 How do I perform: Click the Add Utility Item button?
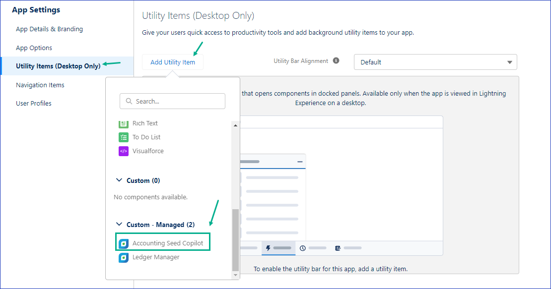[173, 62]
